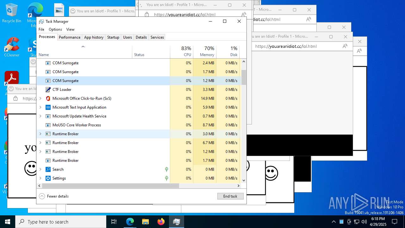405x228 pixels.
Task: Sort processes by the Status column
Action: pyautogui.click(x=151, y=52)
